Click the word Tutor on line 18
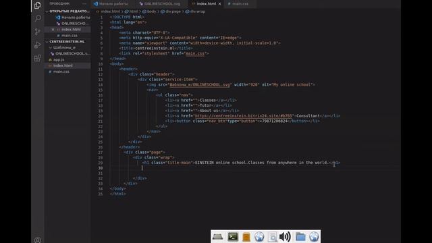Image resolution: width=432 pixels, height=243 pixels. (x=205, y=105)
